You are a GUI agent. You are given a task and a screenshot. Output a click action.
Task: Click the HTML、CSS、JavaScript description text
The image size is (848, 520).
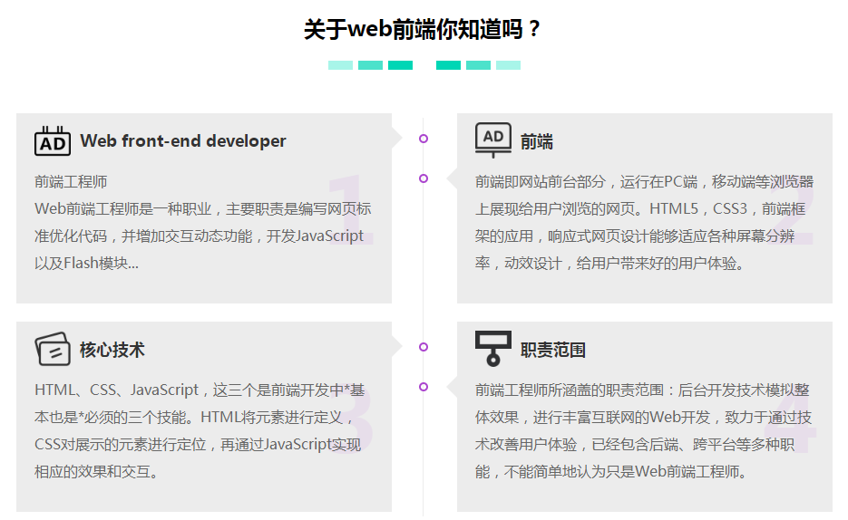point(200,431)
